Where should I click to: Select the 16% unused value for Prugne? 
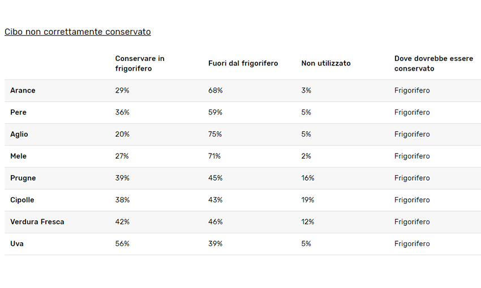[x=308, y=178]
